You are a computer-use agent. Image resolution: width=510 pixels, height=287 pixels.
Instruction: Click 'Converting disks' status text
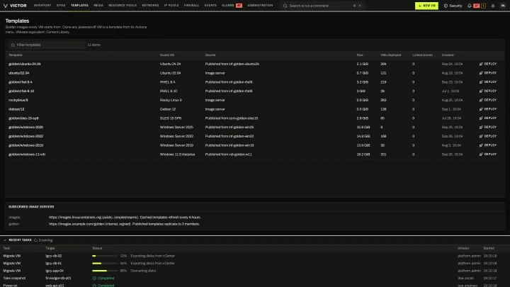(143, 271)
